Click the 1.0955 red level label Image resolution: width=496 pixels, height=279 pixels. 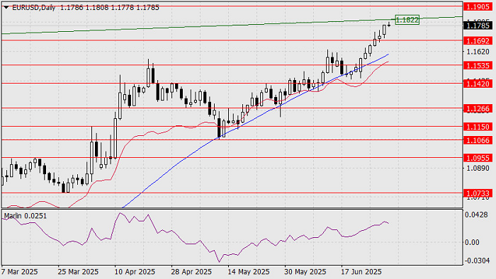click(478, 158)
